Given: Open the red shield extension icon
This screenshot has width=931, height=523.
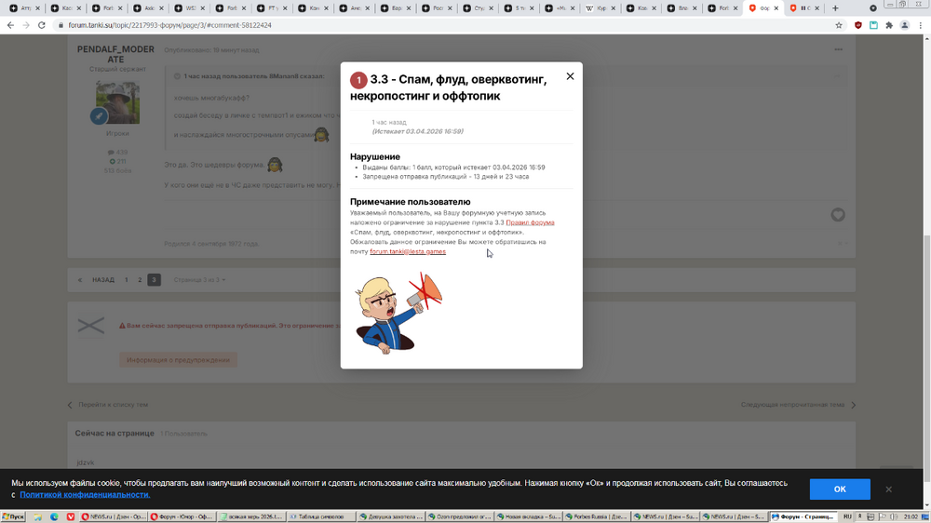Looking at the screenshot, I should pos(858,25).
